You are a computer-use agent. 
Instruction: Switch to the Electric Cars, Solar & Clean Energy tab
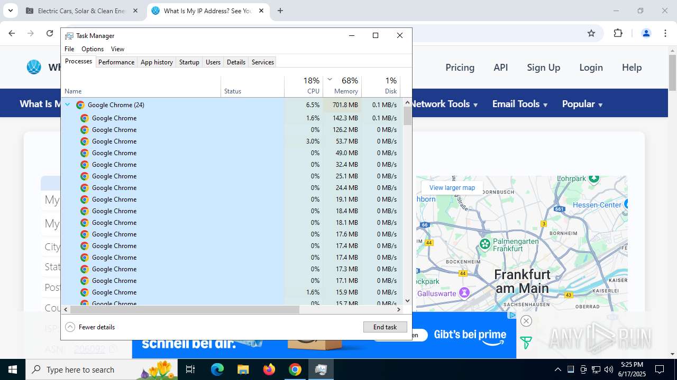click(81, 11)
